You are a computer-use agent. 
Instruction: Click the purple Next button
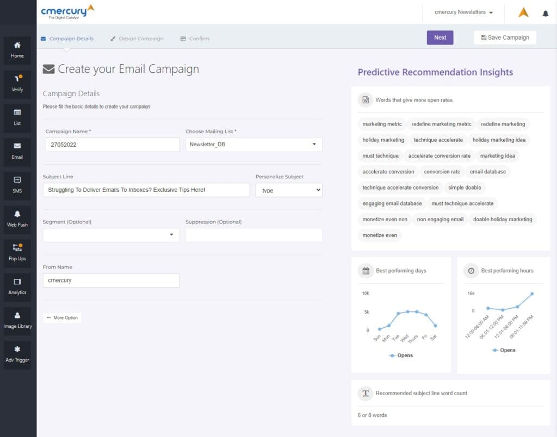440,38
